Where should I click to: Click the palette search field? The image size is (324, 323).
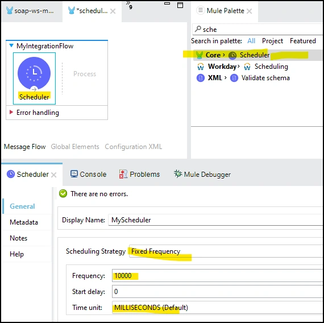[x=257, y=30]
